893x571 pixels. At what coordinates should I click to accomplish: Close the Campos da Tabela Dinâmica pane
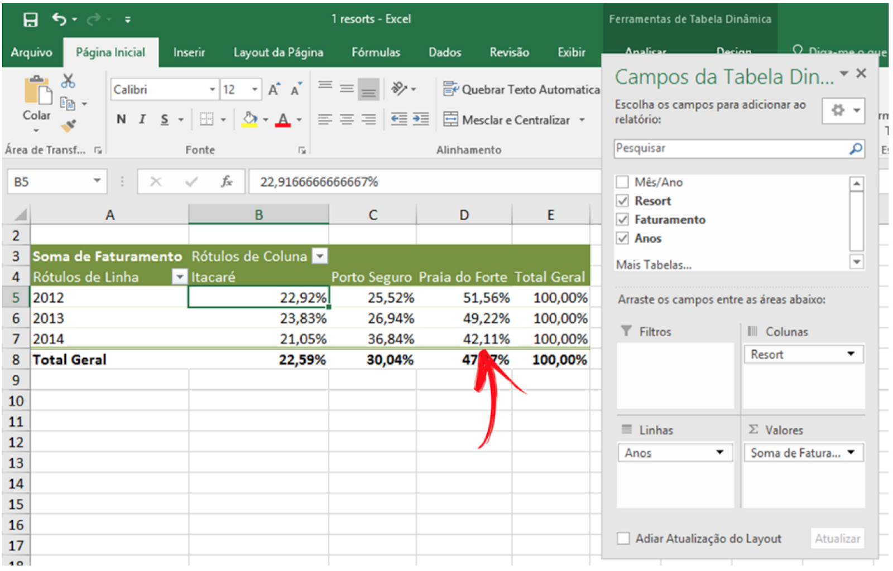coord(861,74)
